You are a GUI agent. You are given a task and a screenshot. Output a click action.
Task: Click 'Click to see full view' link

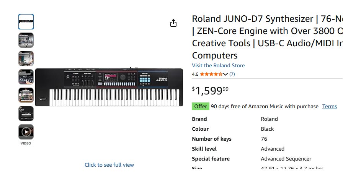click(x=109, y=165)
